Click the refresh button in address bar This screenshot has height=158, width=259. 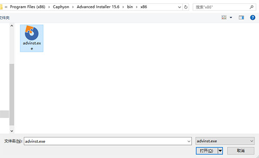(x=186, y=7)
